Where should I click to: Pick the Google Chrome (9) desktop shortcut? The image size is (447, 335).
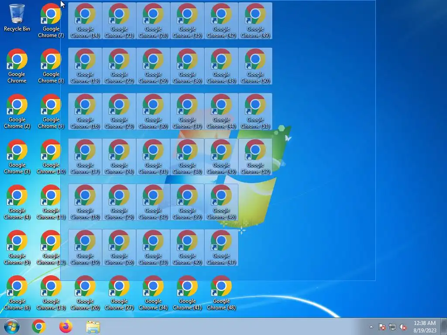[51, 111]
